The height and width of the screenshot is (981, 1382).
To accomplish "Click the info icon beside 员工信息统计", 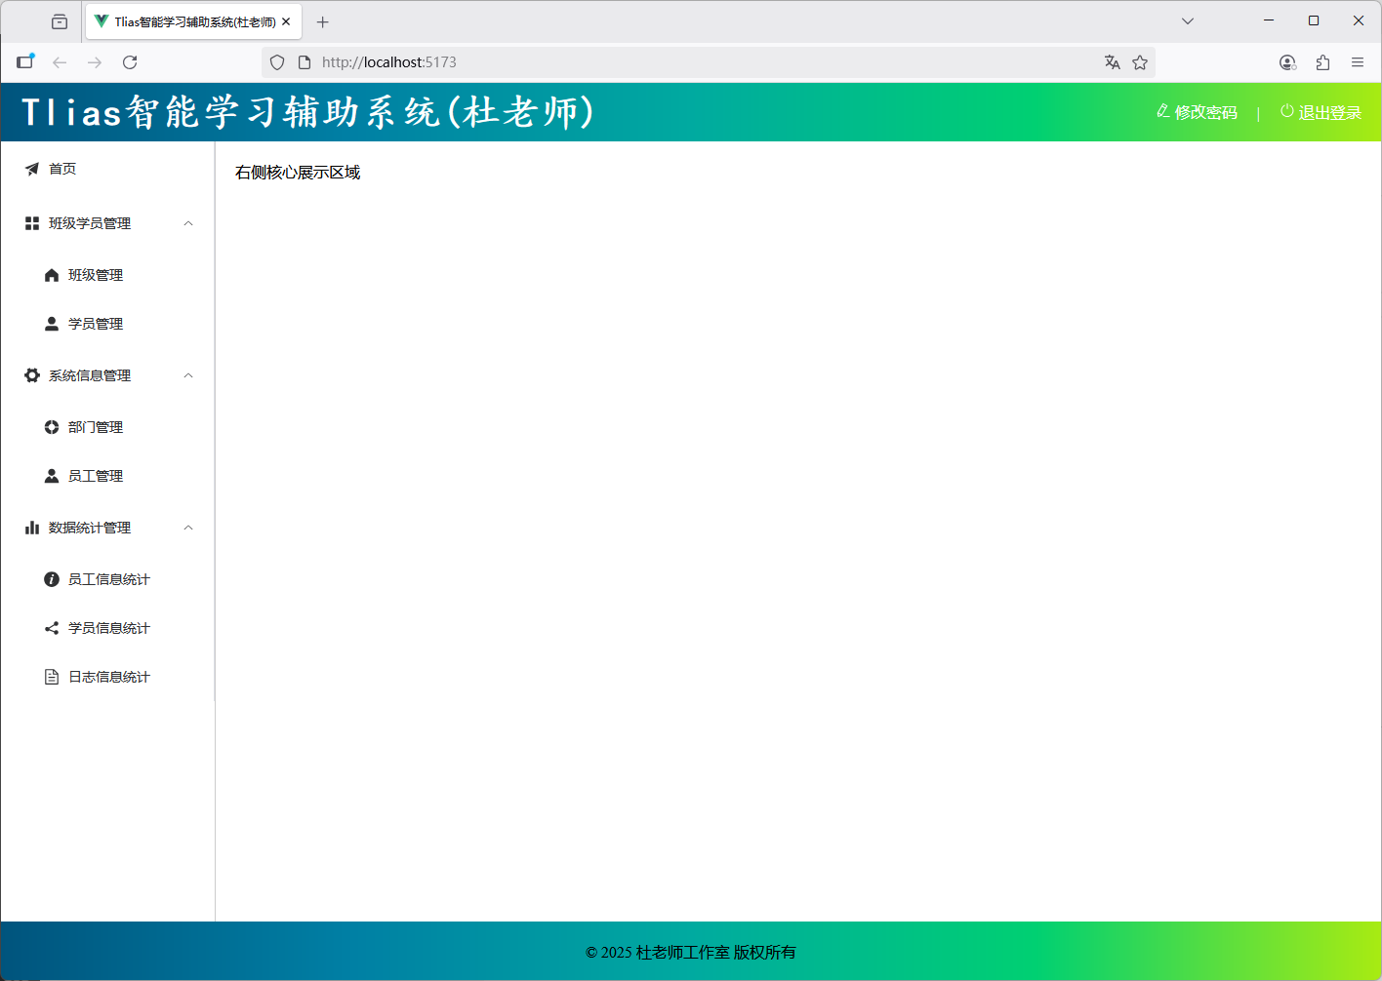I will tap(52, 579).
